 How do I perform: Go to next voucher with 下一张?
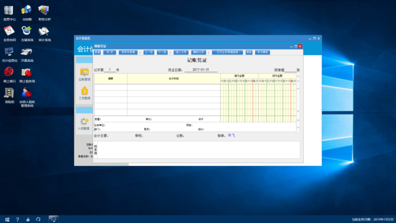[162, 52]
